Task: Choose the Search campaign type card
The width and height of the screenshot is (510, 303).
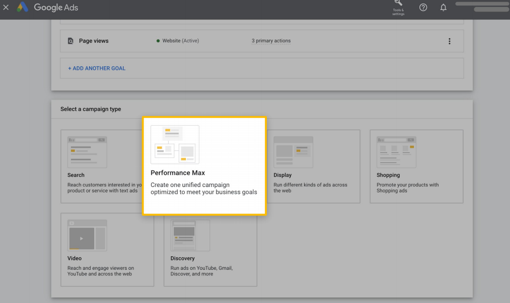Action: click(102, 166)
